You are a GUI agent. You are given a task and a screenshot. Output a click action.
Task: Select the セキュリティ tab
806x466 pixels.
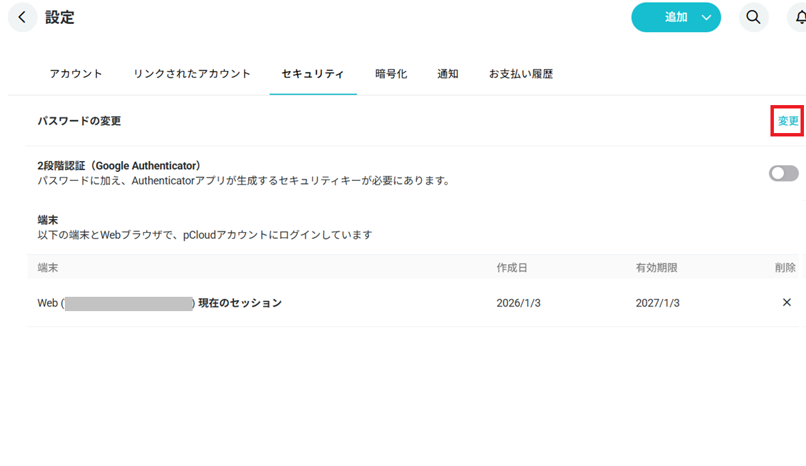313,74
